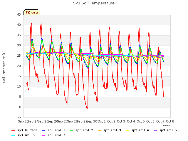This screenshot has height=141, width=188.
Task: Click the 25 y-axis tick label
Action: pyautogui.click(x=19, y=56)
